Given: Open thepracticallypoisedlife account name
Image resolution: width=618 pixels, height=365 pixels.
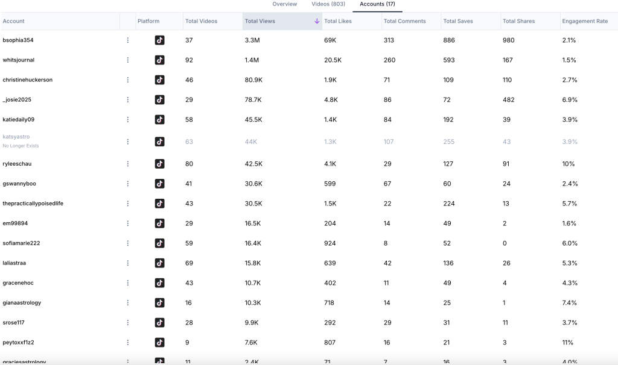Looking at the screenshot, I should coord(33,204).
